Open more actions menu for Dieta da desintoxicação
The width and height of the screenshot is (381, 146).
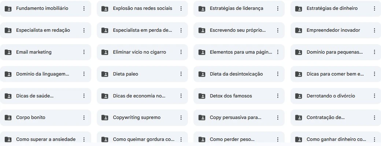278,74
